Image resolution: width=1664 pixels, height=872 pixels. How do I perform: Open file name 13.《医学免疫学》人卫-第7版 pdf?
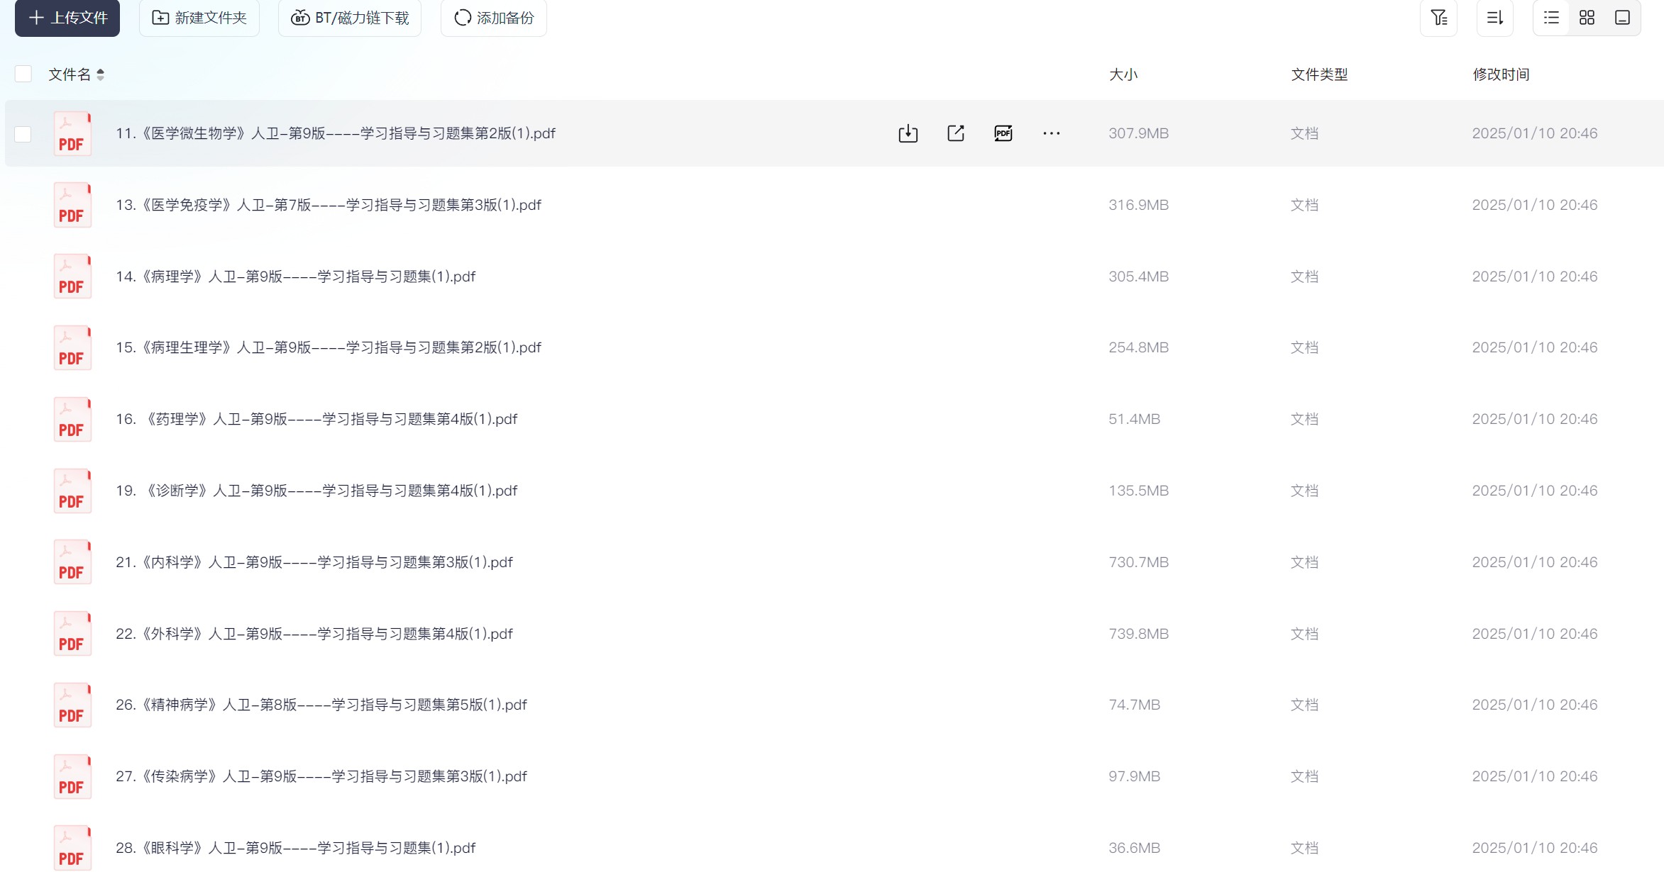coord(329,205)
